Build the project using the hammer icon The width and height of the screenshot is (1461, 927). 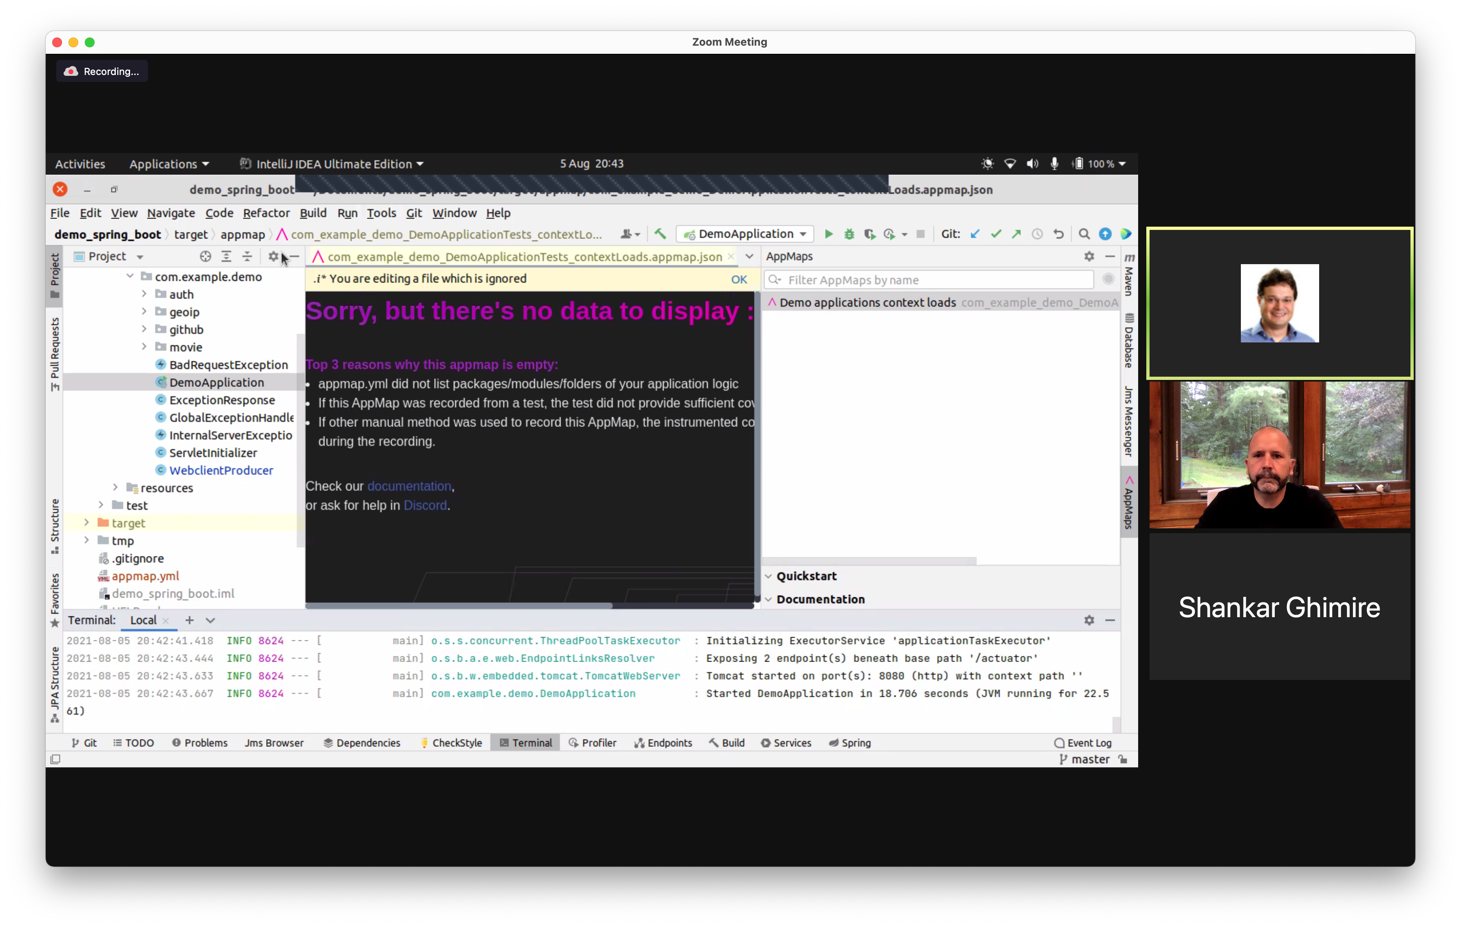coord(660,234)
